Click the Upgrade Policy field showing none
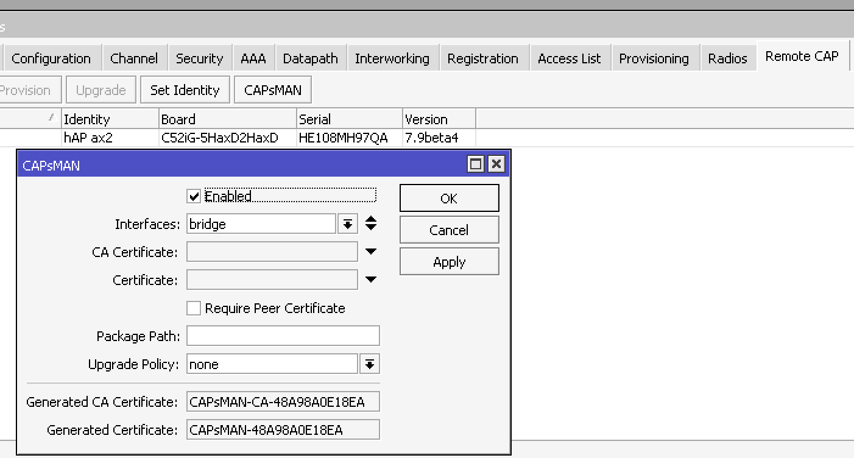 [x=272, y=364]
